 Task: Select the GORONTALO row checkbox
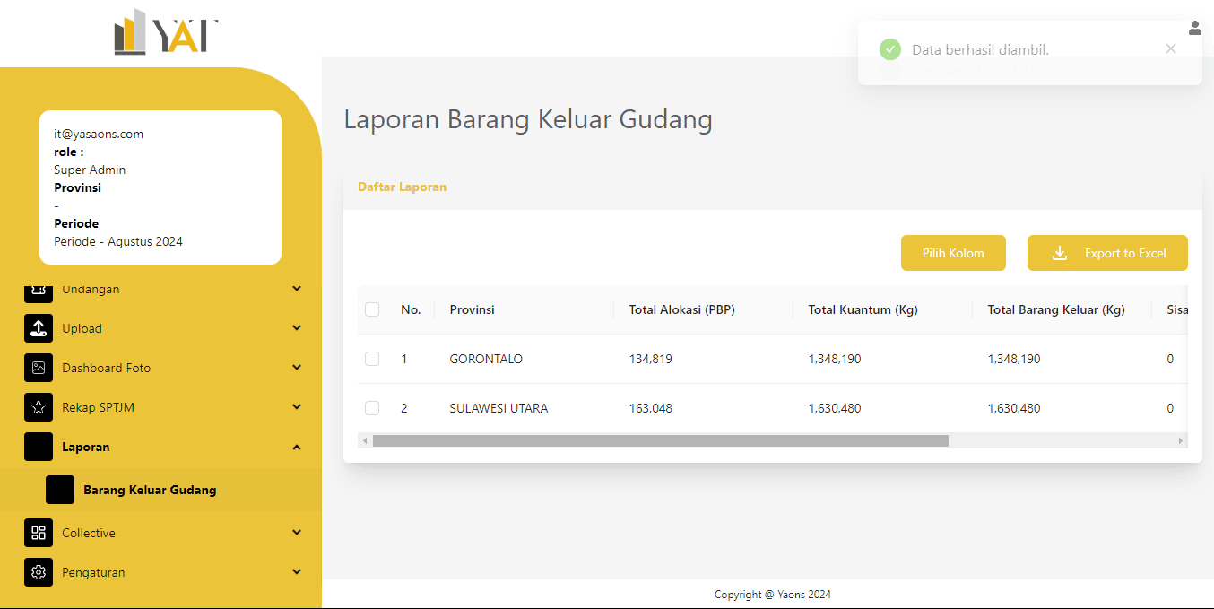pos(372,359)
